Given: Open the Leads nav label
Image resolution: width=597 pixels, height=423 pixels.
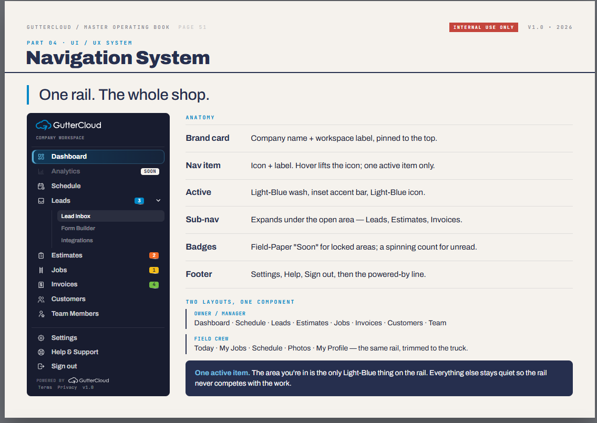Looking at the screenshot, I should click(x=61, y=201).
